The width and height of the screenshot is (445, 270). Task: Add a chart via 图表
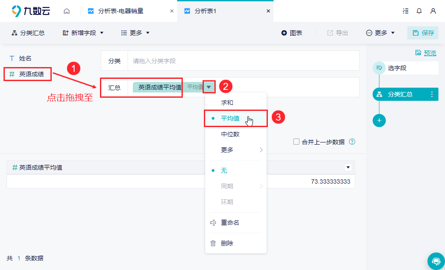[x=292, y=33]
